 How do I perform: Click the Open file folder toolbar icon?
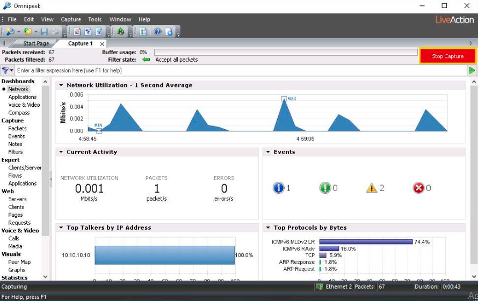[x=28, y=31]
